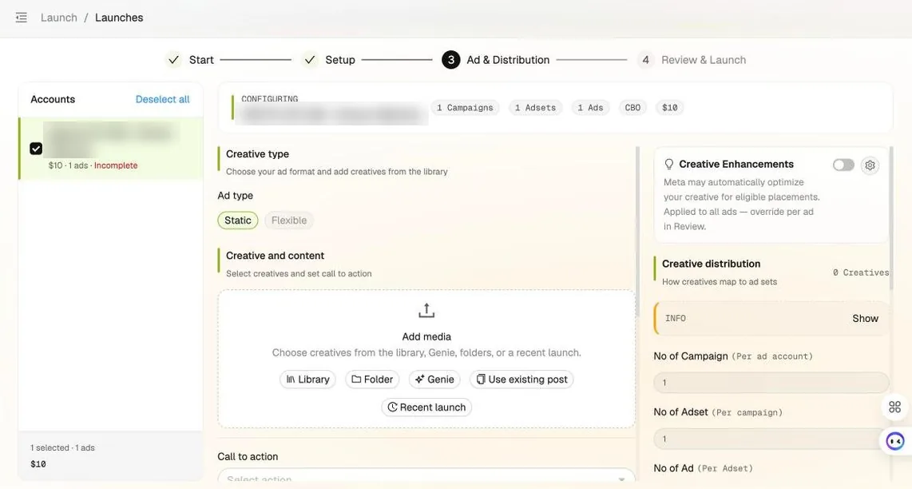Click the 1 selected · 1 ads summary
This screenshot has width=912, height=489.
62,447
